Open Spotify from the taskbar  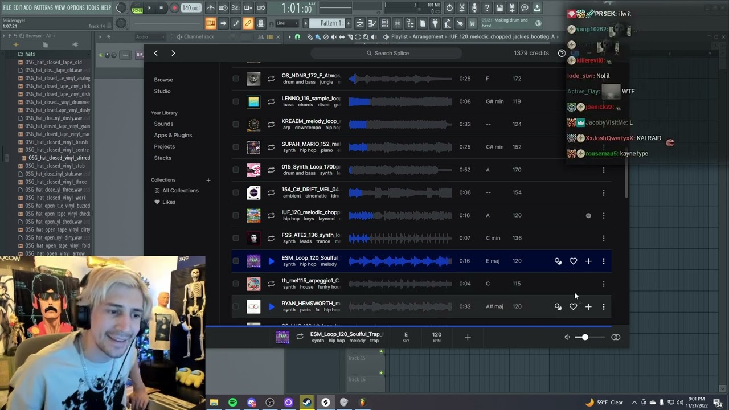click(232, 403)
